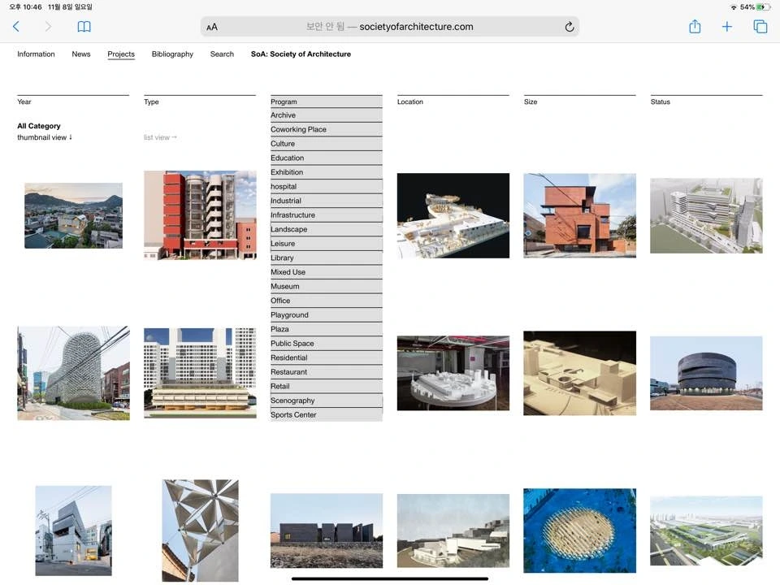Choose Exhibition program

click(x=327, y=172)
